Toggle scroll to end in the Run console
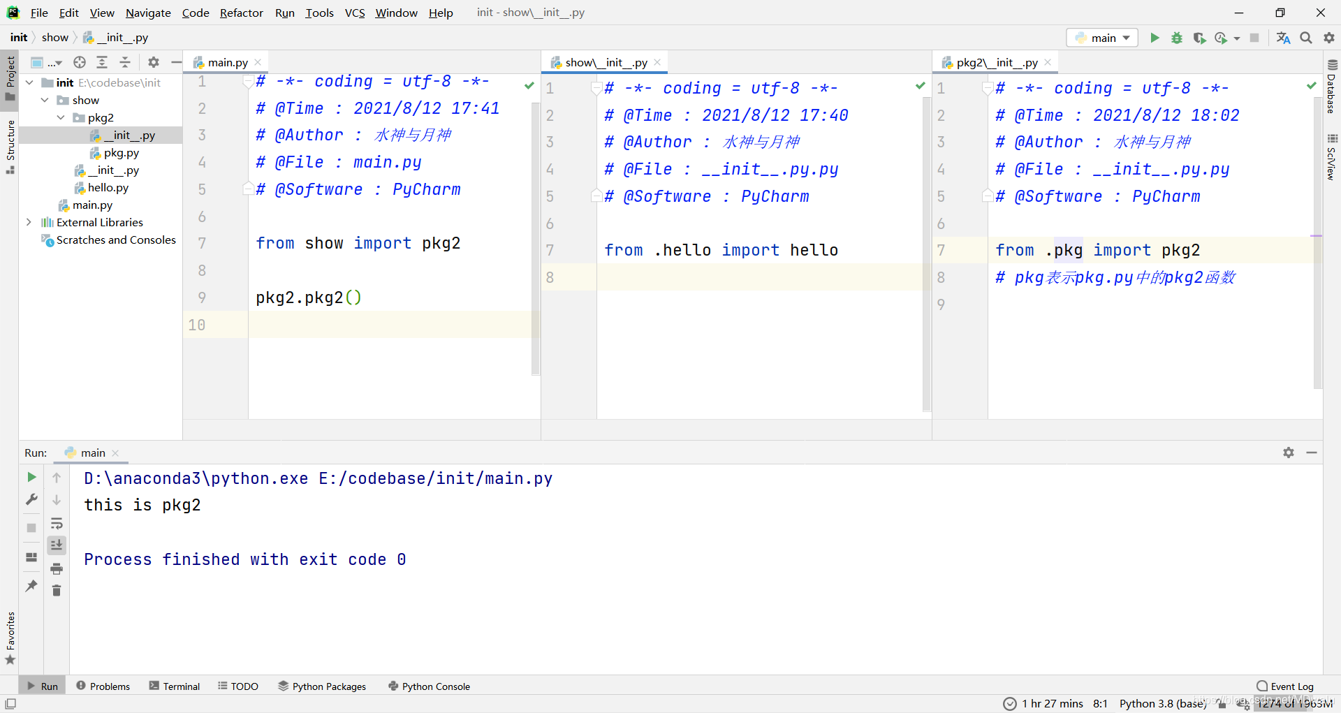 click(57, 545)
